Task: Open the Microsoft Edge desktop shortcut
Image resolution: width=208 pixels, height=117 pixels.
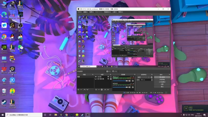Action: pos(4,16)
